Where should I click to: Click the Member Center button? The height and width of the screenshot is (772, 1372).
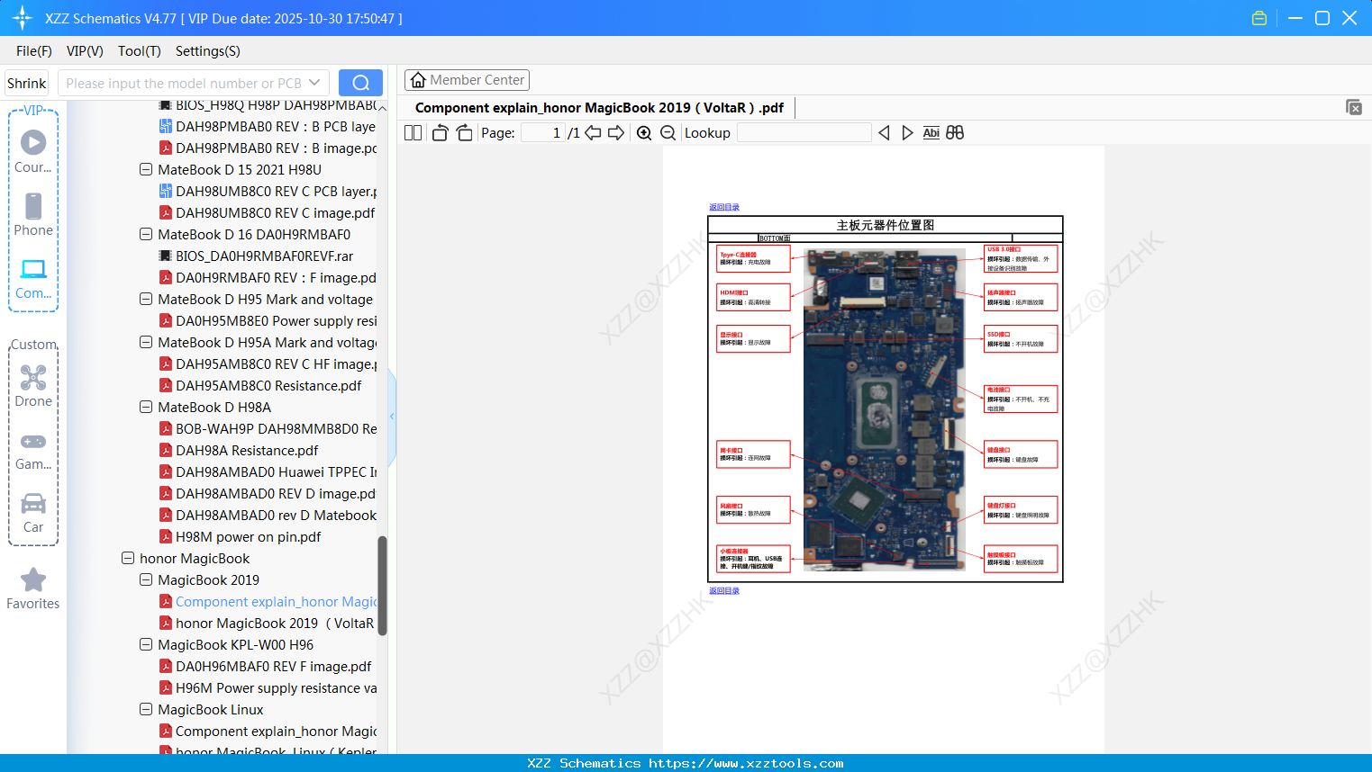tap(467, 80)
